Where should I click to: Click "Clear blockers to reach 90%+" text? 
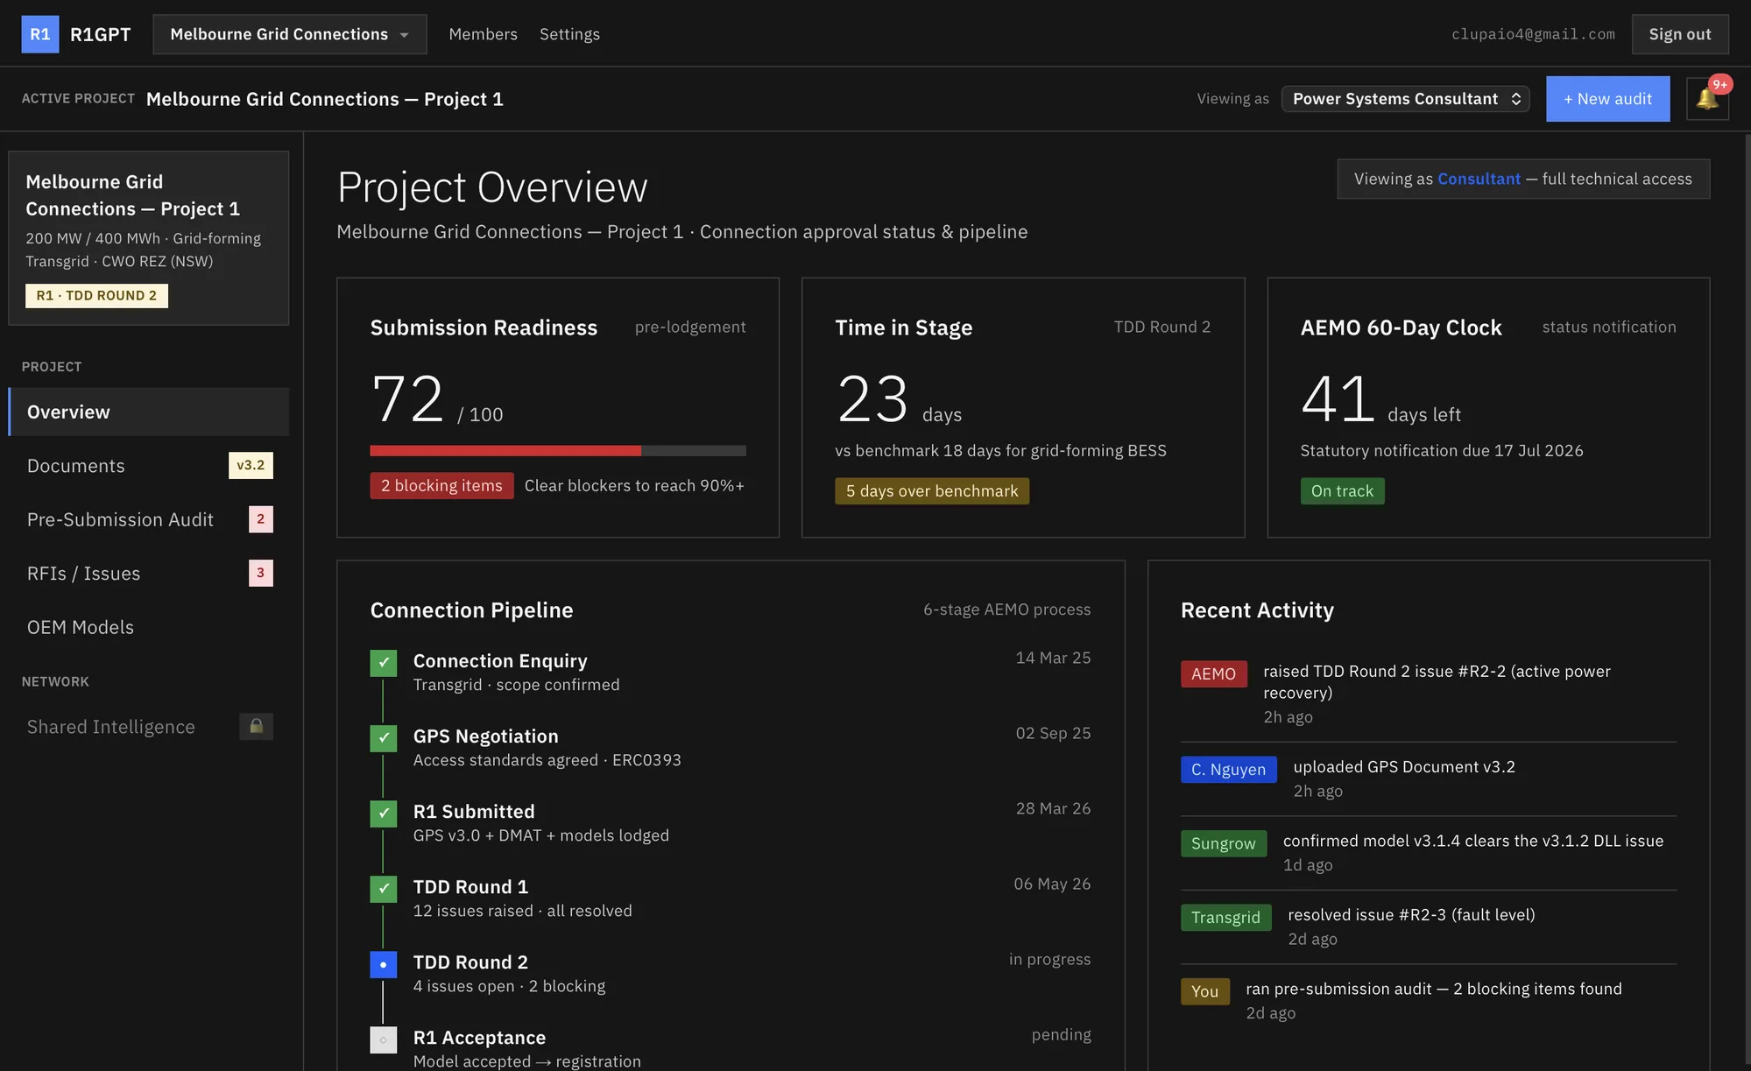click(x=635, y=485)
